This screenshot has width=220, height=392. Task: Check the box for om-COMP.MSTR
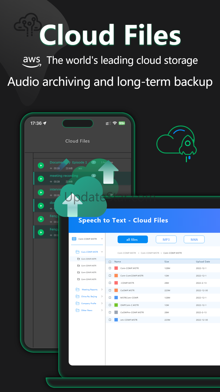pyautogui.click(x=110, y=320)
